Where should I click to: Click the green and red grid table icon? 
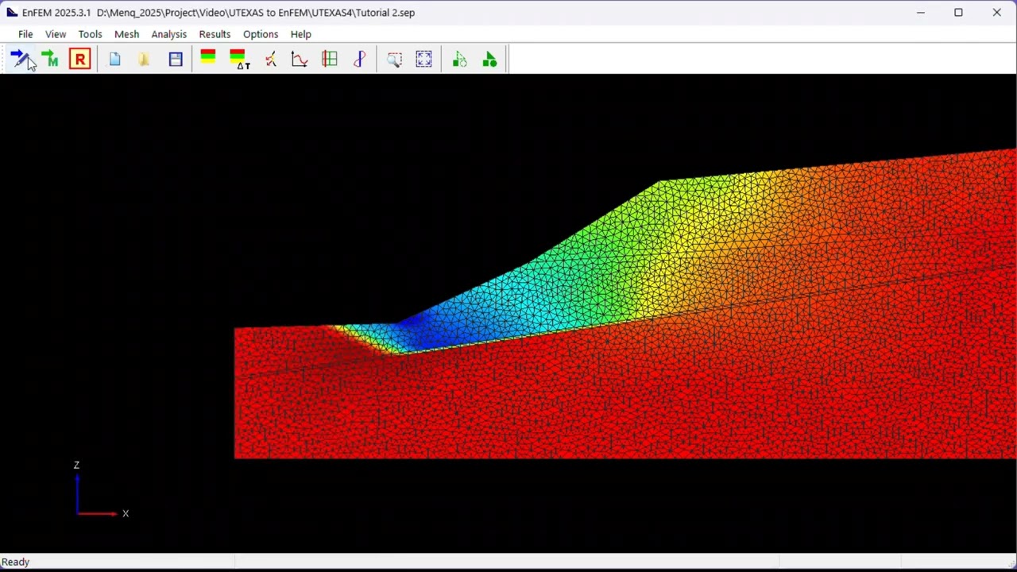coord(330,60)
